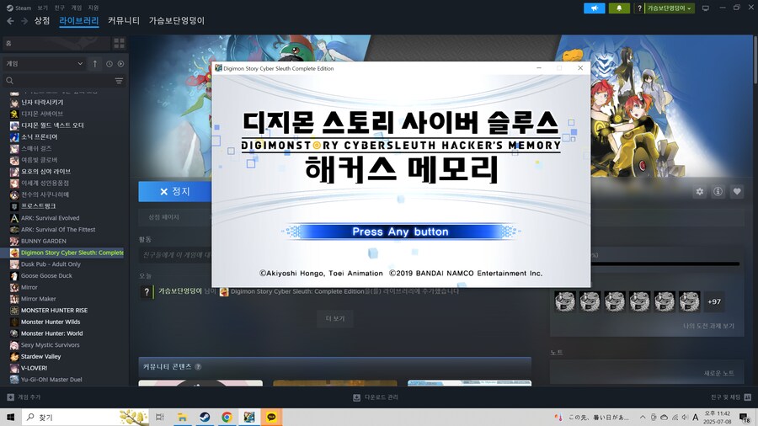Click 새로운 노트 button
This screenshot has width=758, height=426.
point(719,373)
